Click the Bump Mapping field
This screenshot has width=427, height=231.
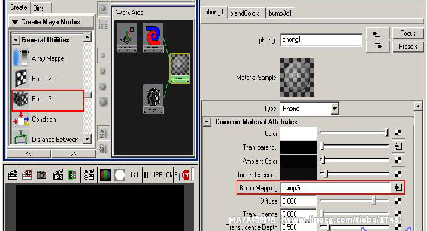click(336, 188)
